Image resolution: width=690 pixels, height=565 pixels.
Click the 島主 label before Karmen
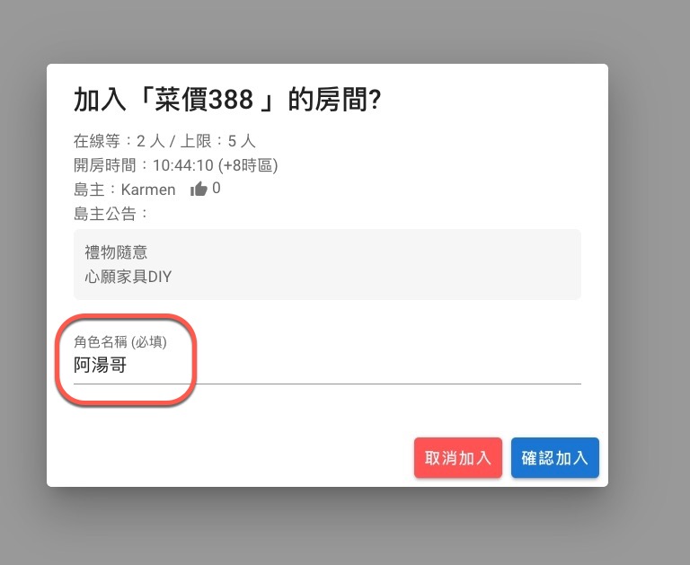89,190
